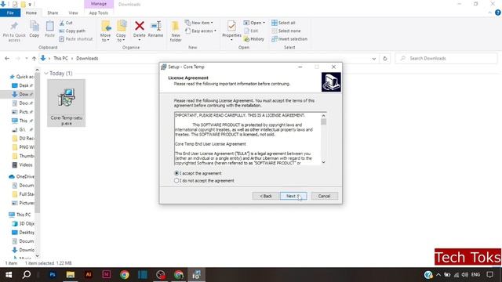
Task: Click the Explorer back arrow
Action: (7, 59)
